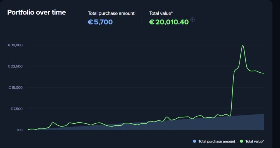Click the Portfolio over time heading
Screen dimensions: 280x148
(36, 12)
